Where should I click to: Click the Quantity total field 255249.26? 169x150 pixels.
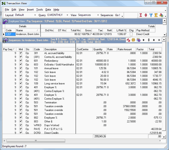click(x=100, y=137)
